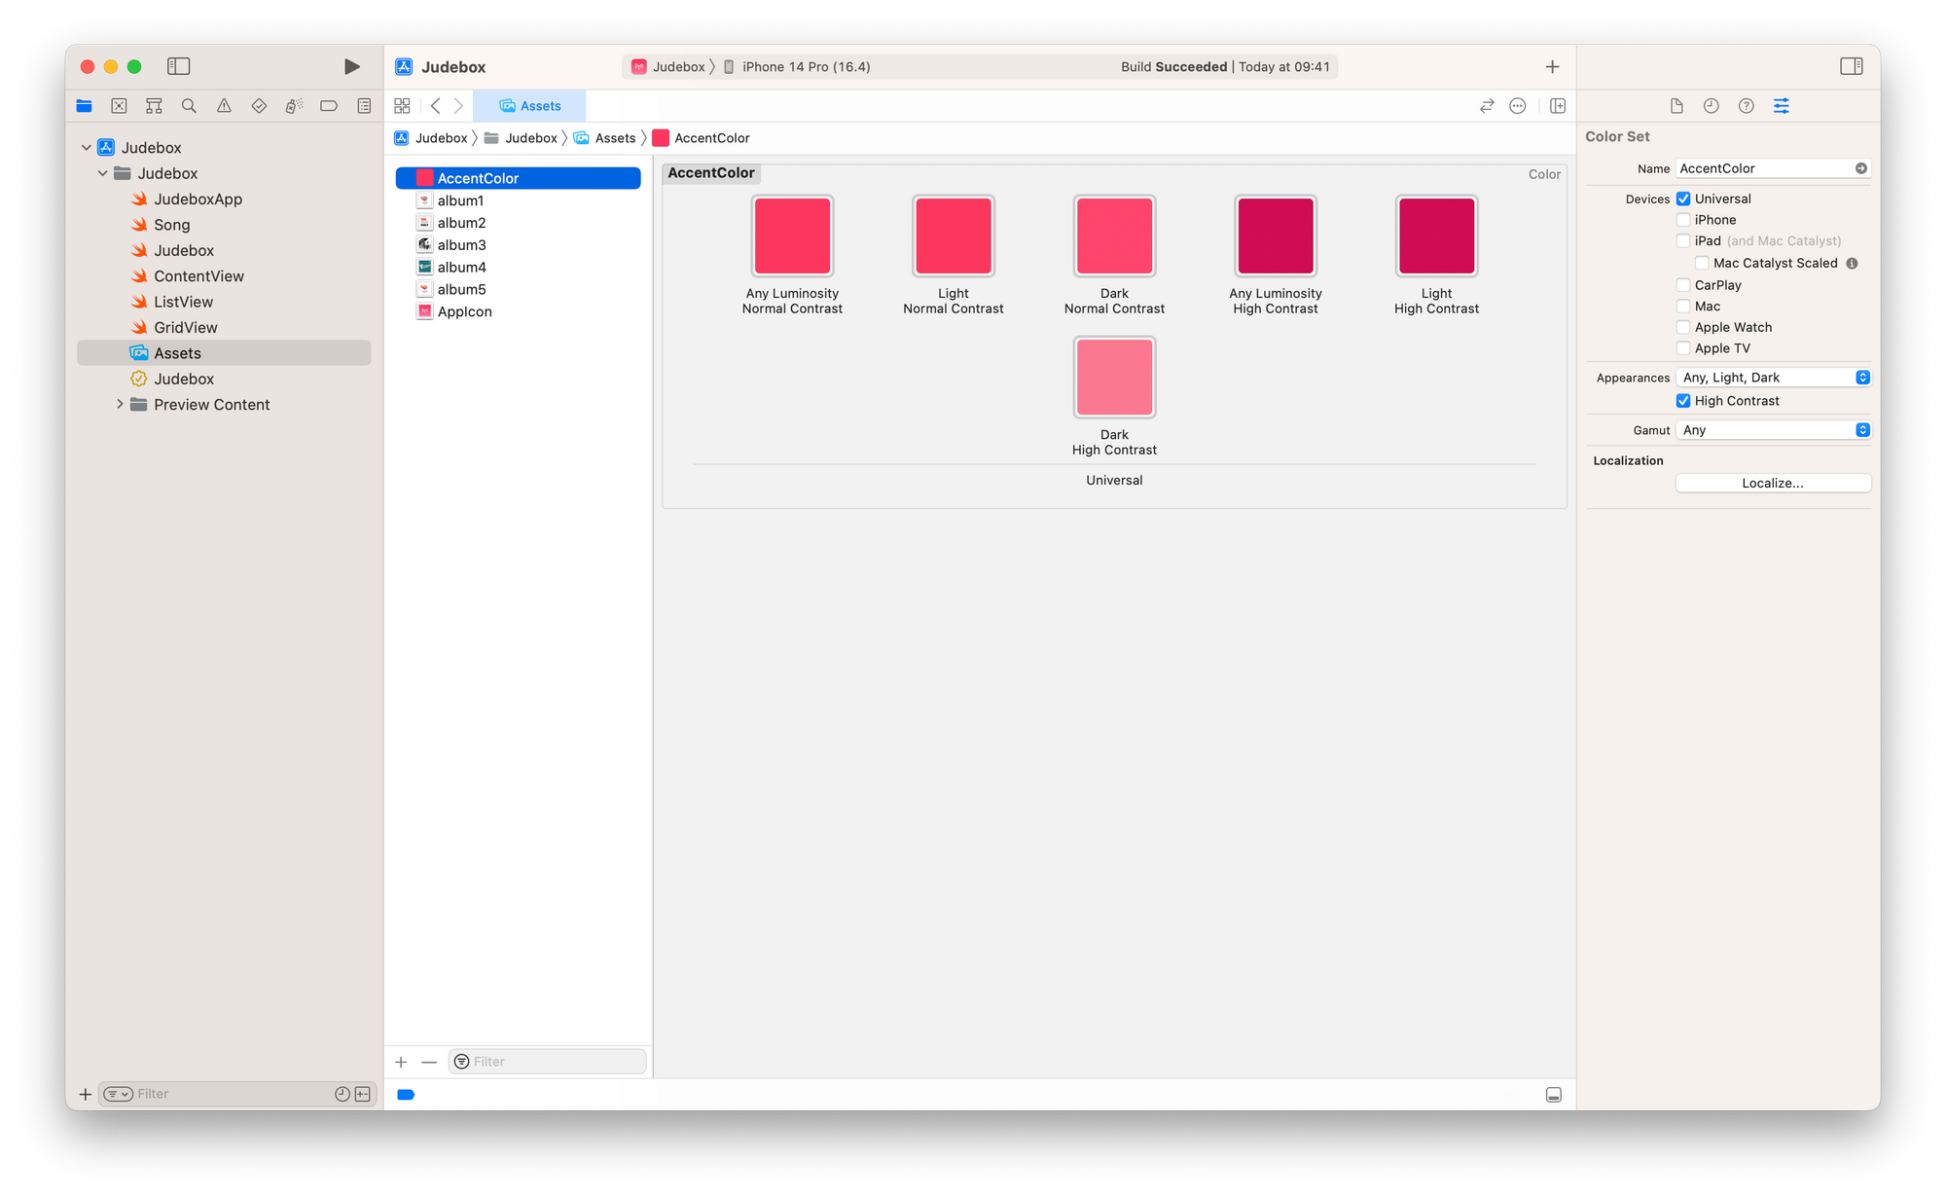Show the History inspector clock icon
This screenshot has width=1946, height=1197.
1711,106
